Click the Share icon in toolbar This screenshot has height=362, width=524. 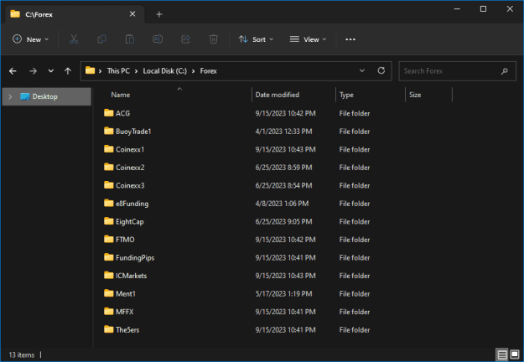point(185,39)
